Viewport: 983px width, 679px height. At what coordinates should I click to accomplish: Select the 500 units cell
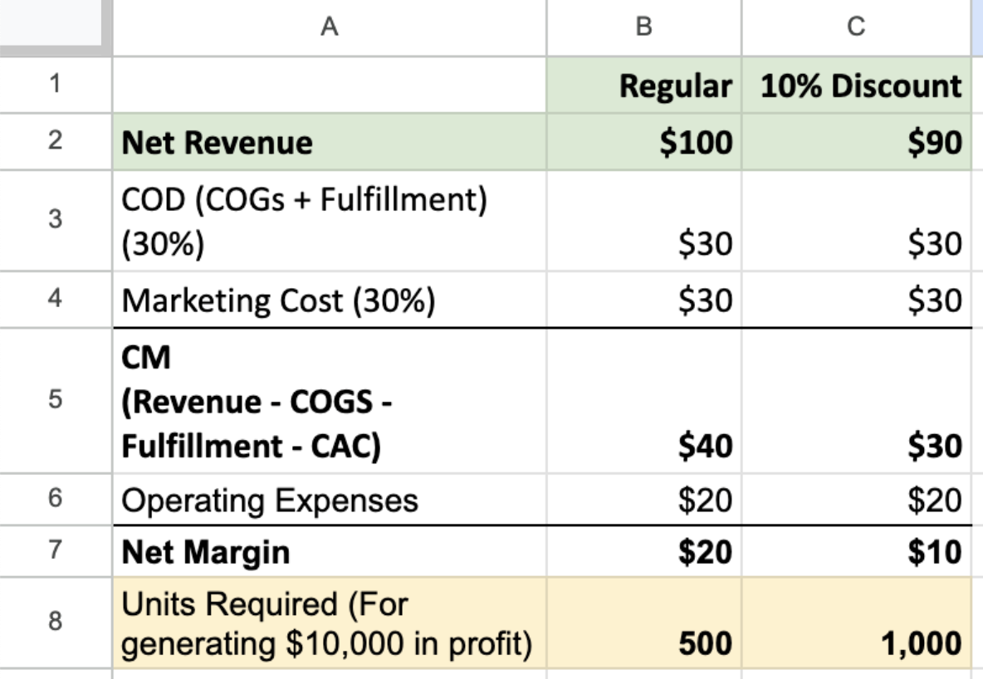coord(643,622)
